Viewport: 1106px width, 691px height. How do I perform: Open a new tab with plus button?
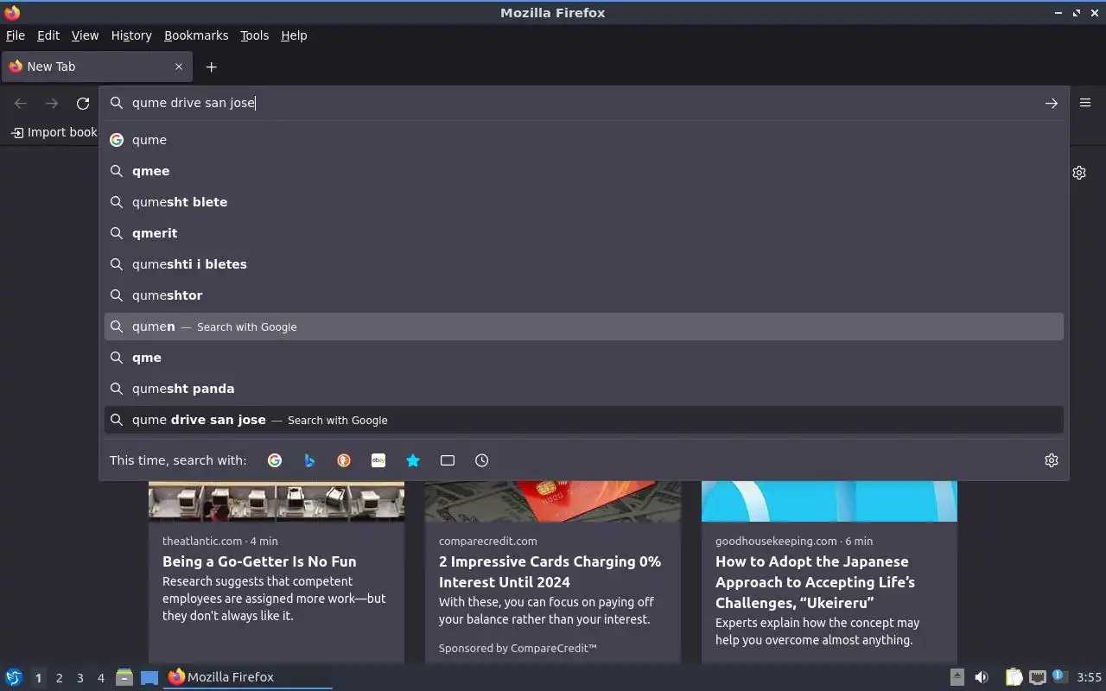(211, 67)
